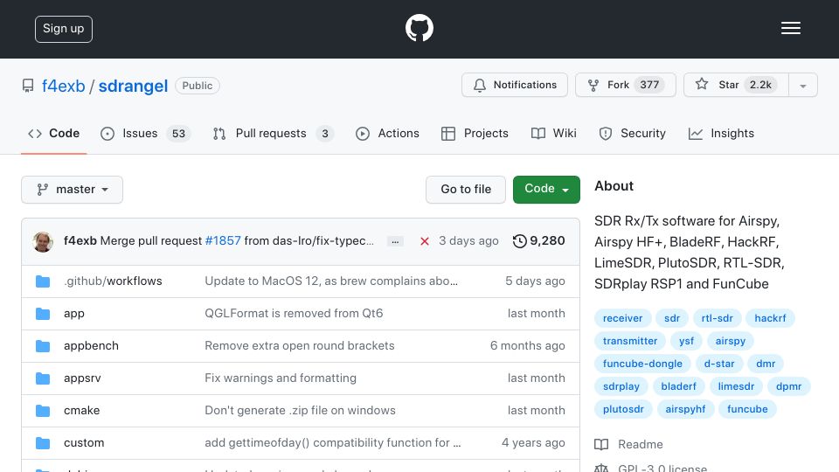Click the Sign up button
839x472 pixels.
pyautogui.click(x=64, y=29)
